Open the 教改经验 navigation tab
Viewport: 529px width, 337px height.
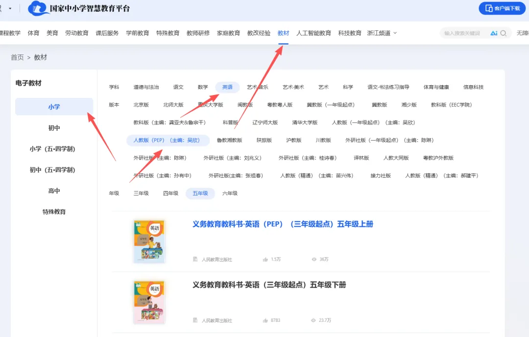coord(259,33)
